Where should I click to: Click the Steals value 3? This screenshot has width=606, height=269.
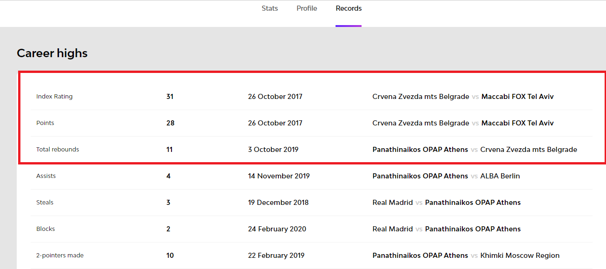(168, 203)
